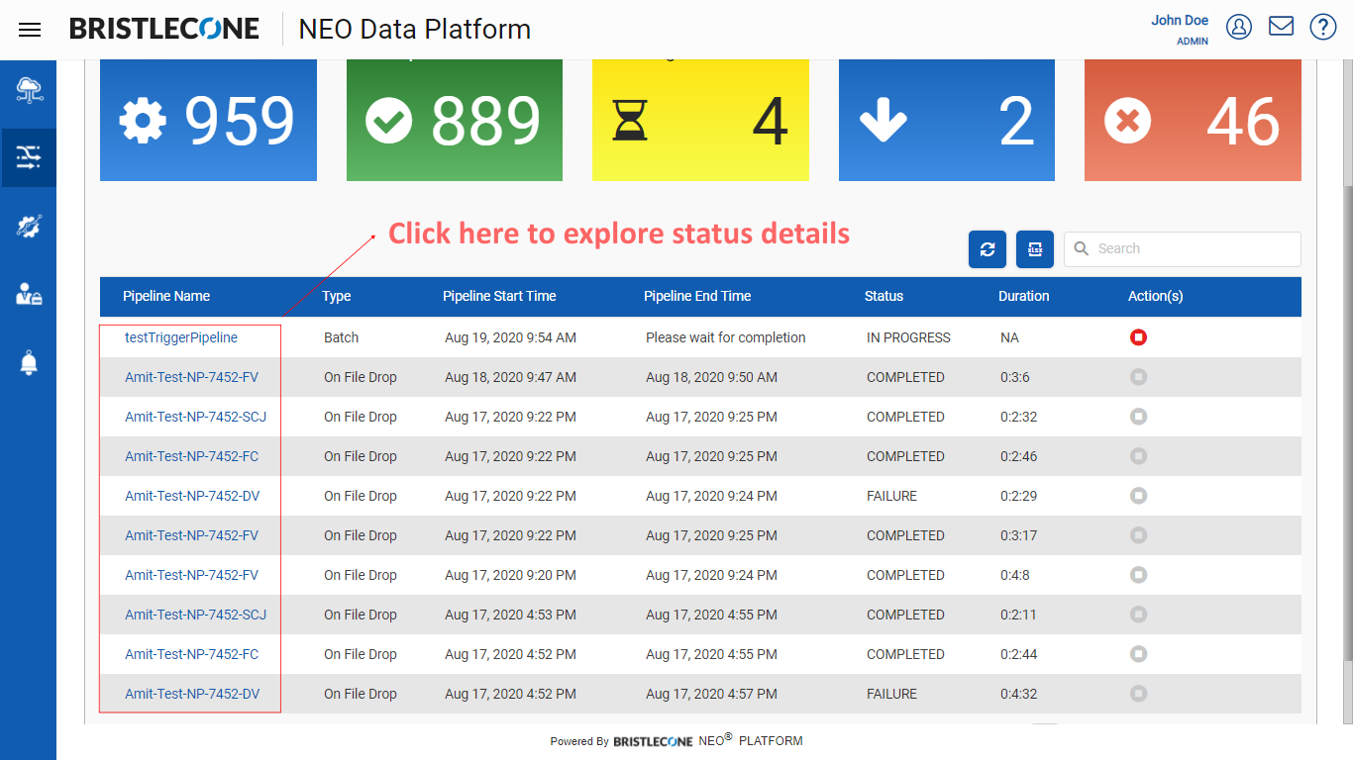The height and width of the screenshot is (760, 1353).
Task: Open Amit-Test-NP-7452-FV started Aug 18 9:47 AM
Action: coord(191,377)
